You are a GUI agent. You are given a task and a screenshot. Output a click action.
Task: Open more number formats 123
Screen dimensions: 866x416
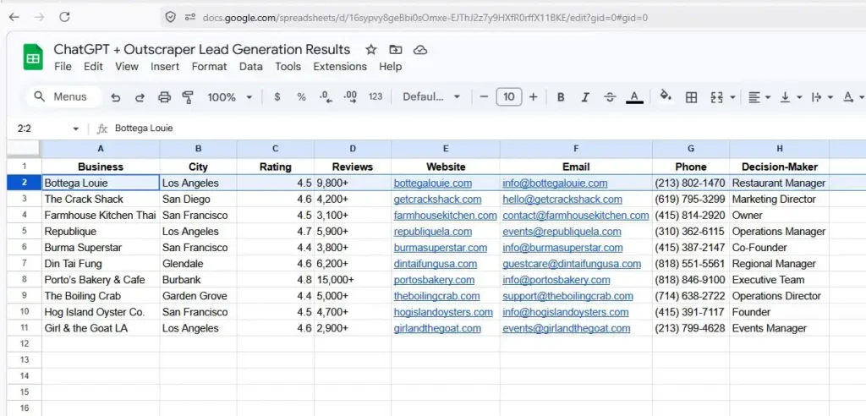(x=375, y=97)
